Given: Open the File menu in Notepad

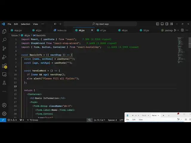Looking at the screenshot, I should pyautogui.click(x=127, y=119).
